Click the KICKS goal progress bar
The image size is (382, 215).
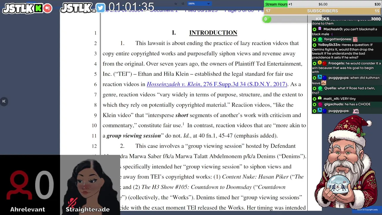pos(322,19)
